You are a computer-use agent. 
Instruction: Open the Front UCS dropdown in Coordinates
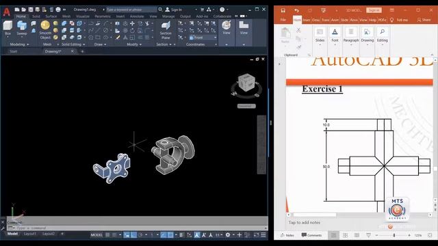click(203, 38)
